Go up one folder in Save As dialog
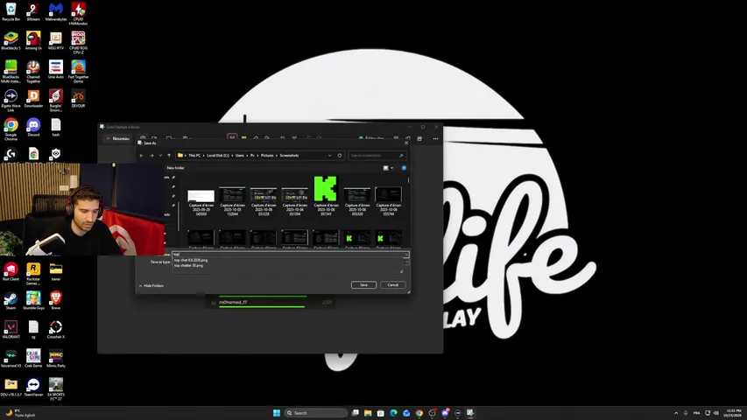 [169, 156]
